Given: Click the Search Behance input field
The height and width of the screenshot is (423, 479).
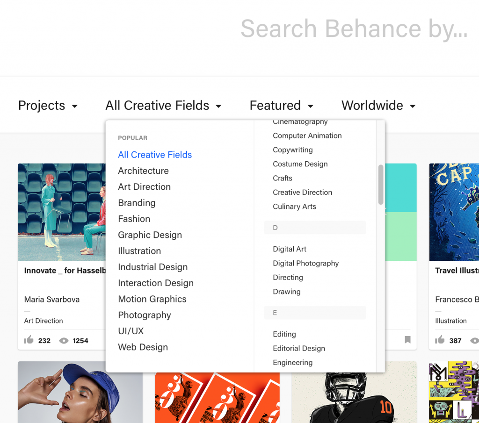Looking at the screenshot, I should [x=353, y=29].
